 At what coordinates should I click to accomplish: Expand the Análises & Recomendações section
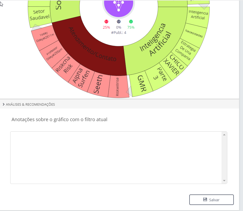4,104
